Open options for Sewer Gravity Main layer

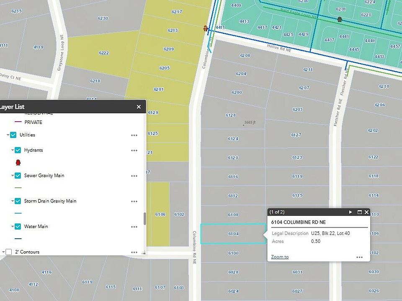point(134,176)
